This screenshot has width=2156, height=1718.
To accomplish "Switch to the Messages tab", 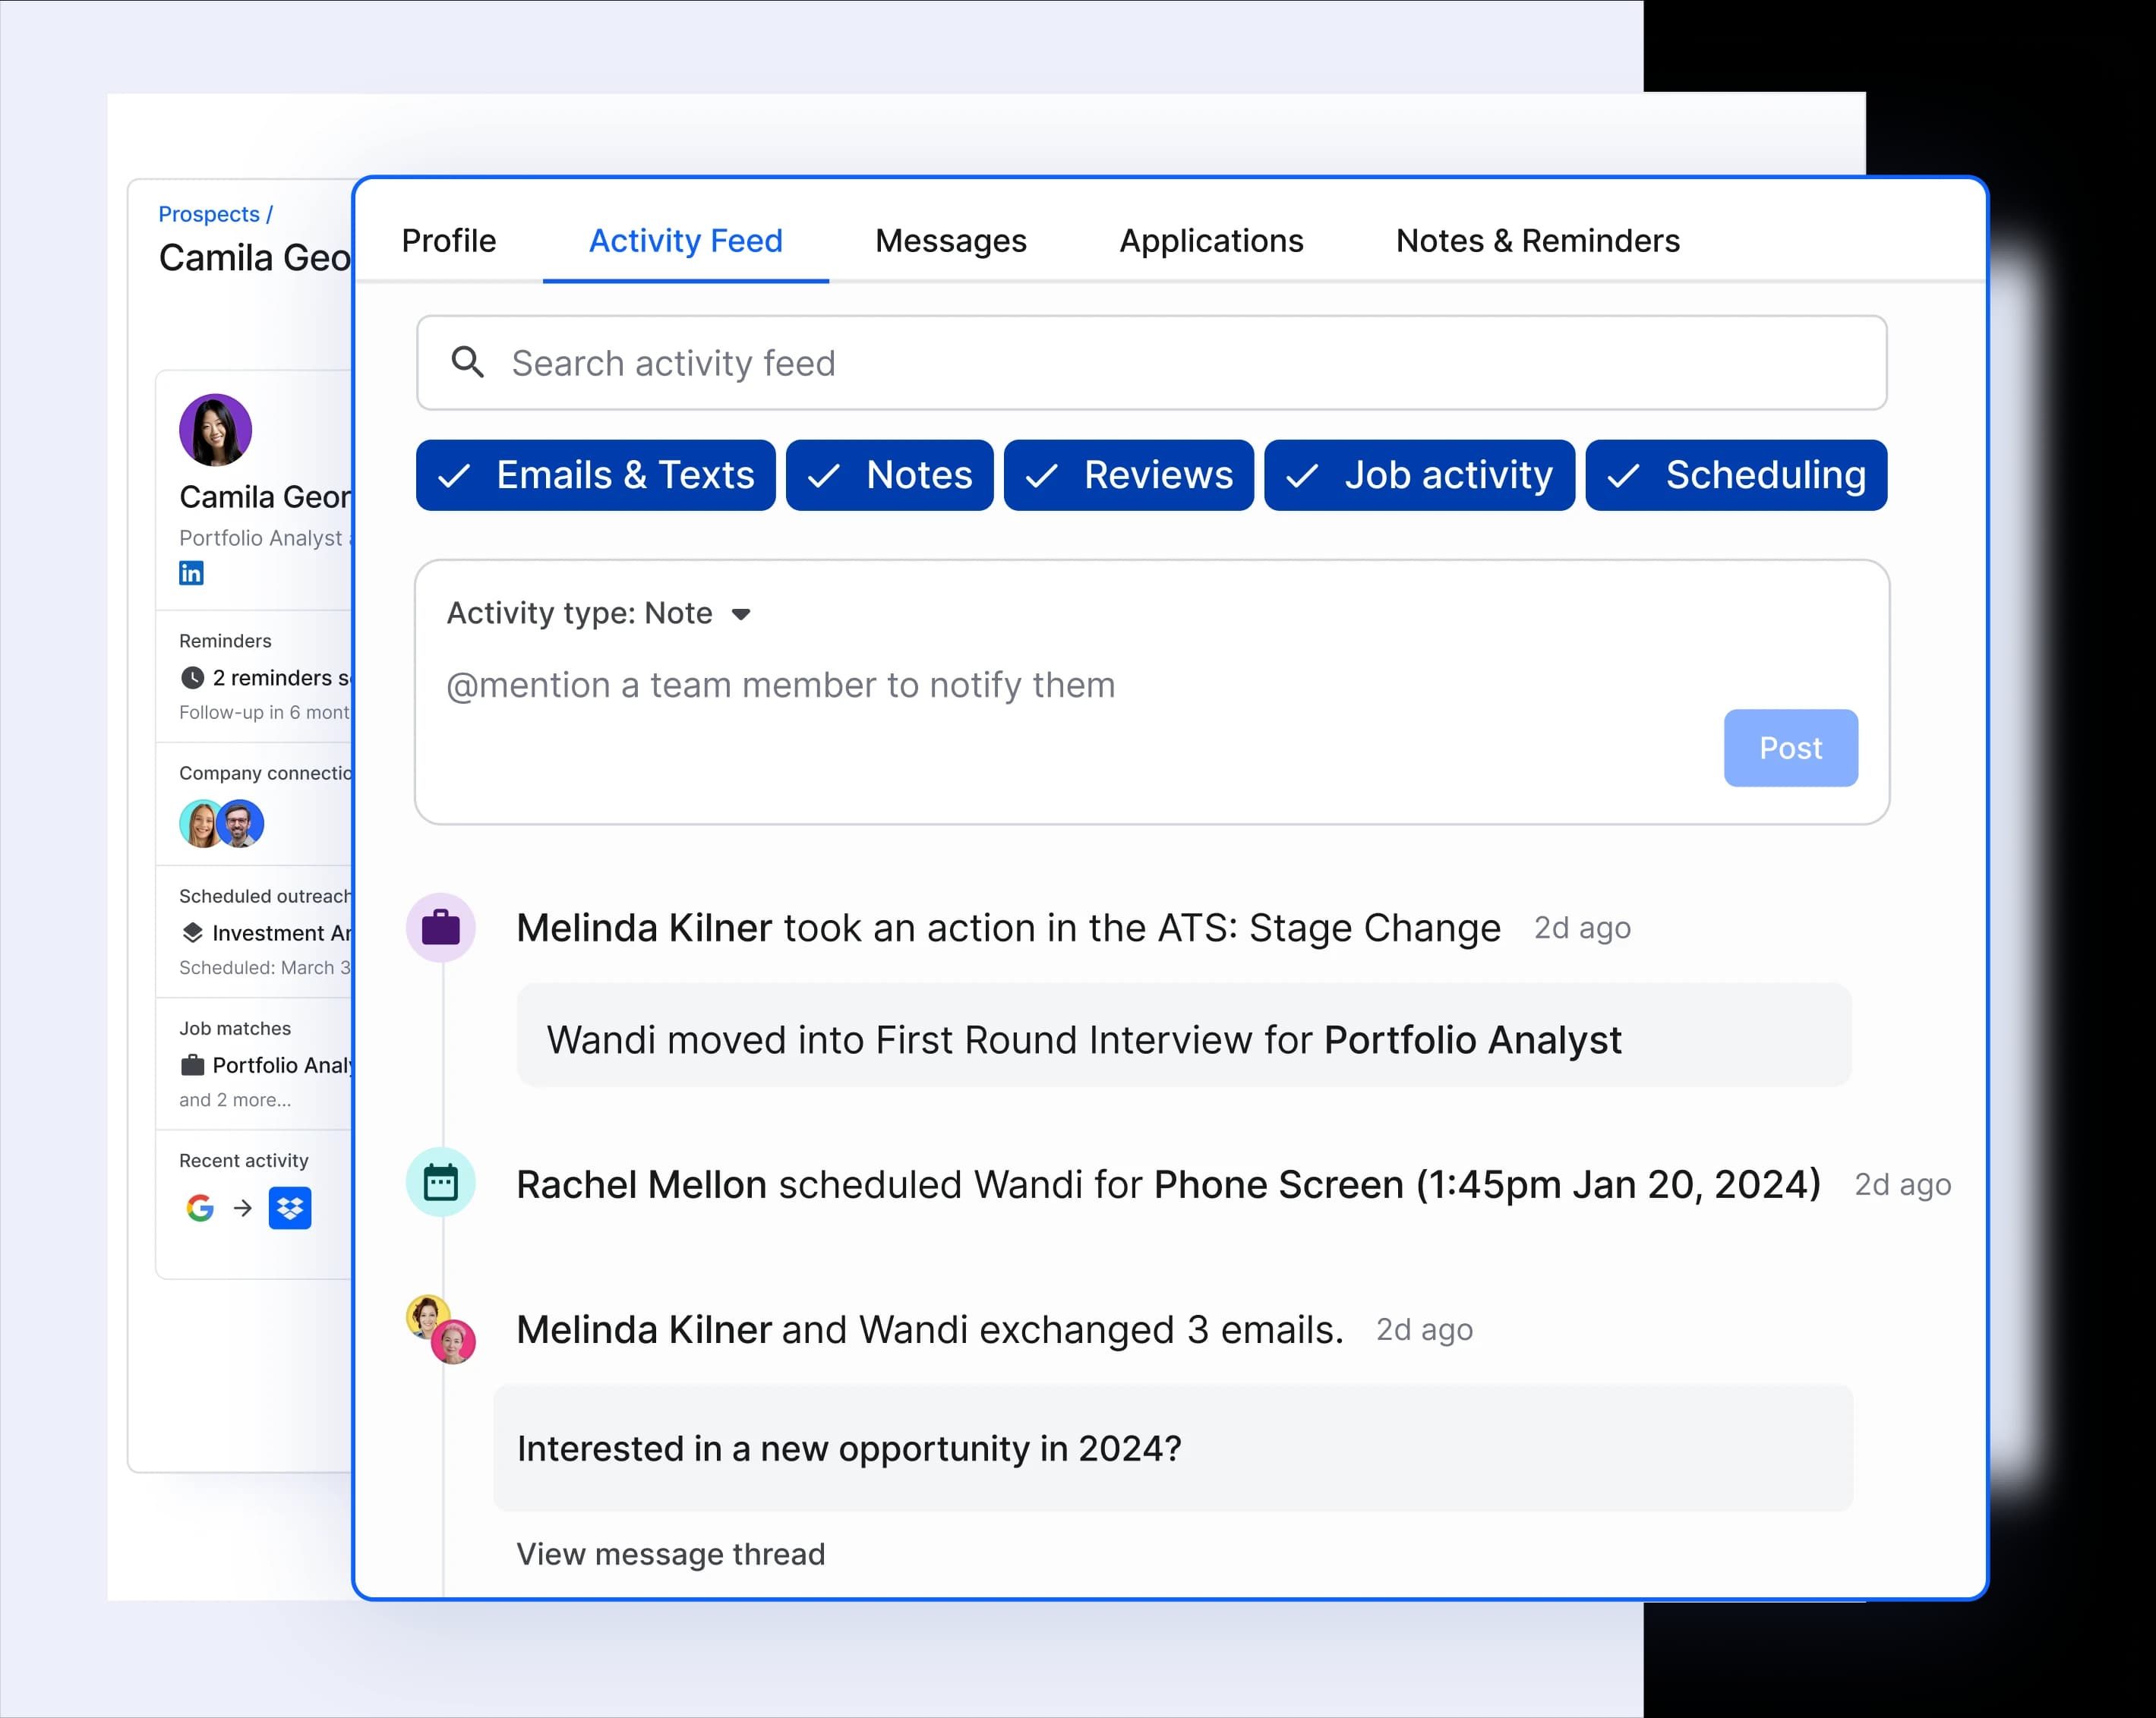I will coord(950,241).
